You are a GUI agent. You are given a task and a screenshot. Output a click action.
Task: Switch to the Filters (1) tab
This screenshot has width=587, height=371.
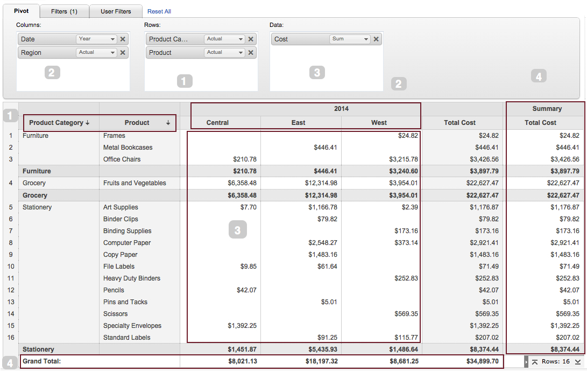click(x=65, y=11)
